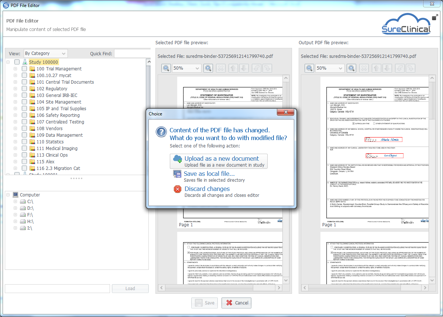Click the Save as local file icon

[x=177, y=174]
